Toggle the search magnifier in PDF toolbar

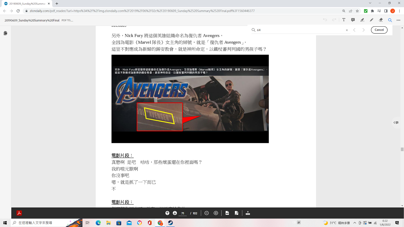click(390, 20)
